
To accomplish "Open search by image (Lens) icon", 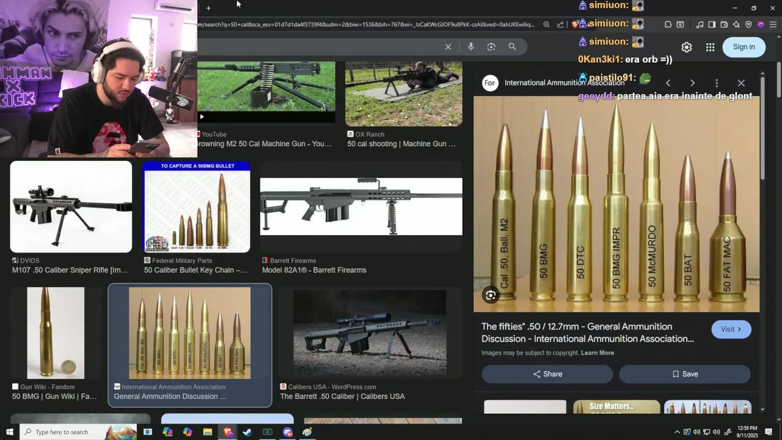I will click(x=491, y=46).
